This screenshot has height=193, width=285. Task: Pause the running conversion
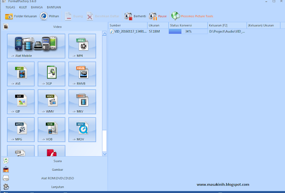click(158, 16)
